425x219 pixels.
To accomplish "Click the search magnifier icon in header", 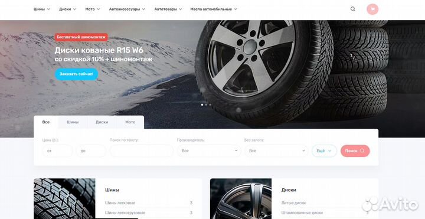I will pos(352,9).
